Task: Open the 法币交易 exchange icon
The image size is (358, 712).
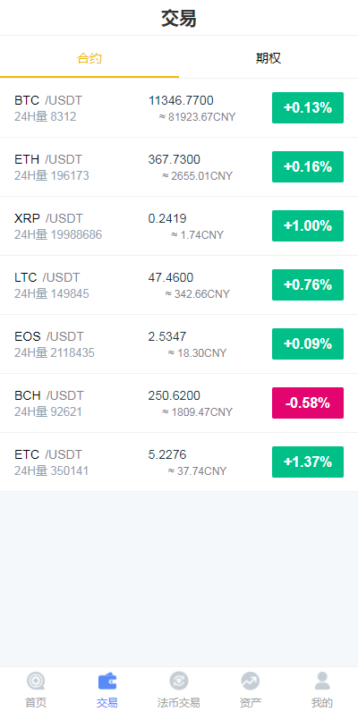Action: pos(178,681)
